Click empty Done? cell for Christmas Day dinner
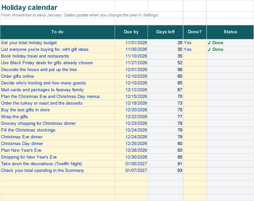The image size is (254, 201). [x=195, y=143]
